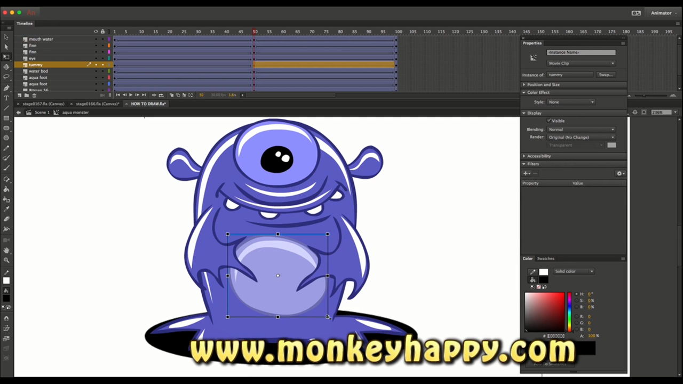
Task: Select the Bone tool
Action: point(6,179)
